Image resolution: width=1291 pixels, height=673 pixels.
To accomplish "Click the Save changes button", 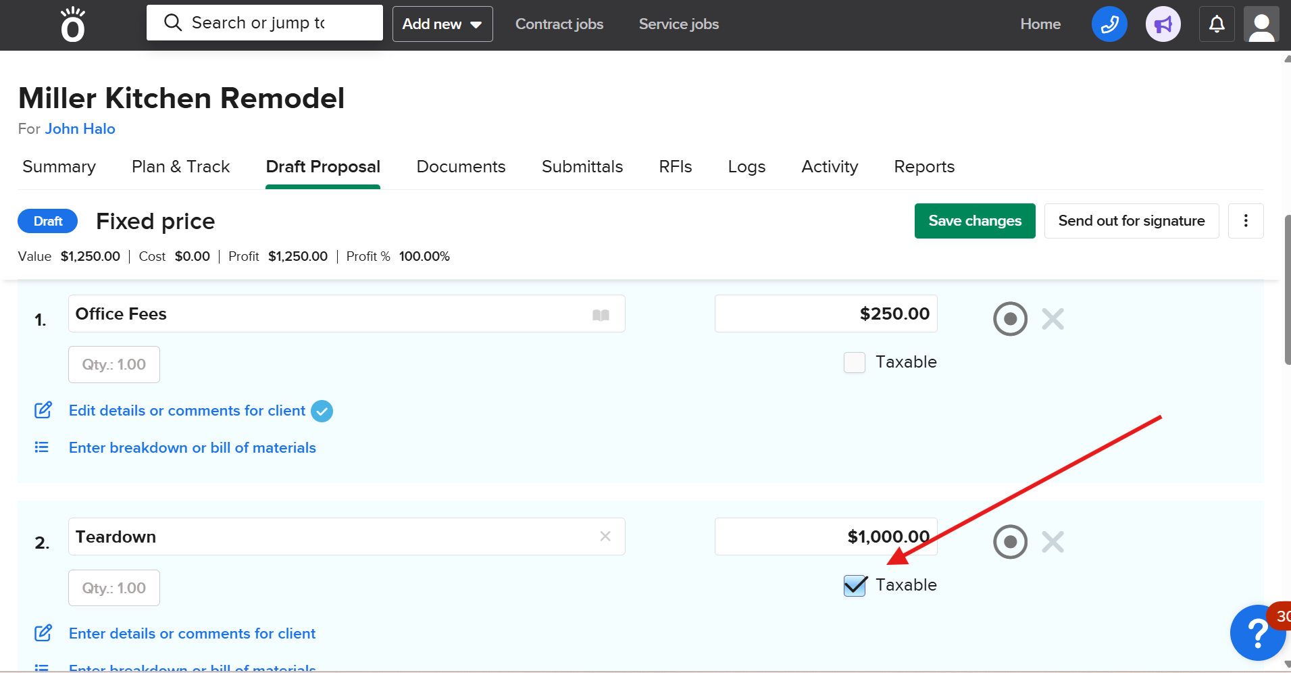I will 974,221.
